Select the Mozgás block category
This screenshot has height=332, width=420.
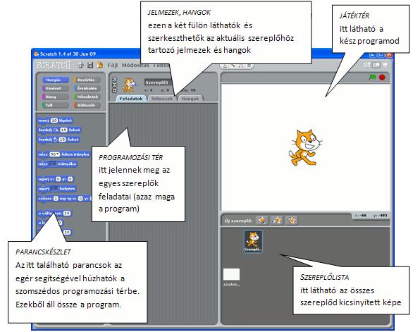click(x=55, y=80)
